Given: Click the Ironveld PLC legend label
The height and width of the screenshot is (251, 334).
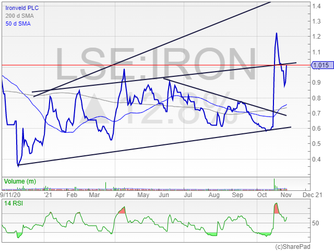Looking at the screenshot, I should pos(22,8).
